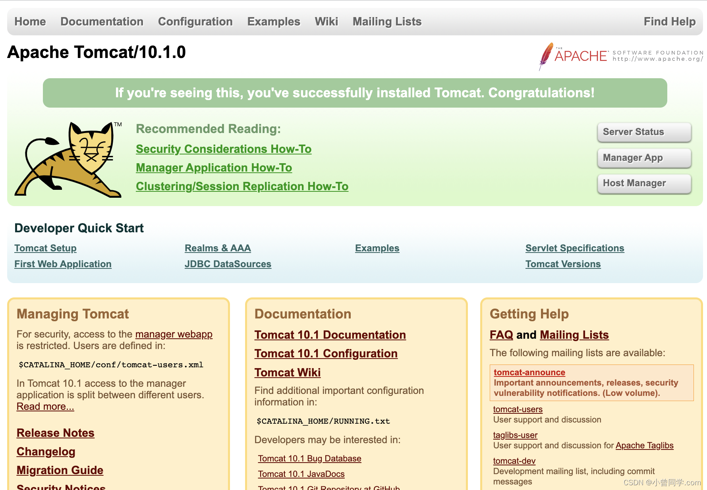Open the Release Notes link
707x490 pixels.
pyautogui.click(x=56, y=433)
